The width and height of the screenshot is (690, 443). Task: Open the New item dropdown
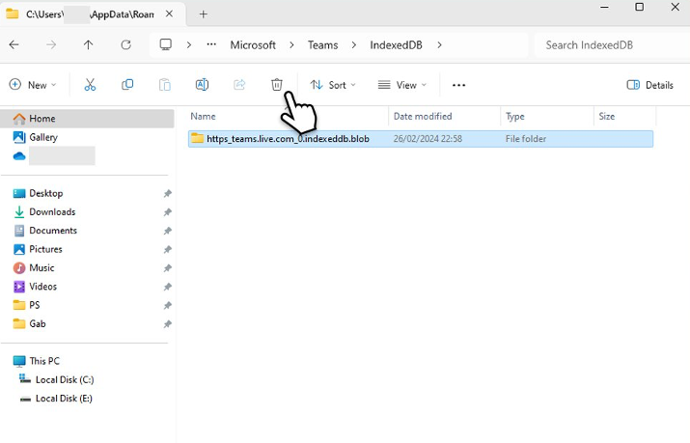[x=33, y=85]
